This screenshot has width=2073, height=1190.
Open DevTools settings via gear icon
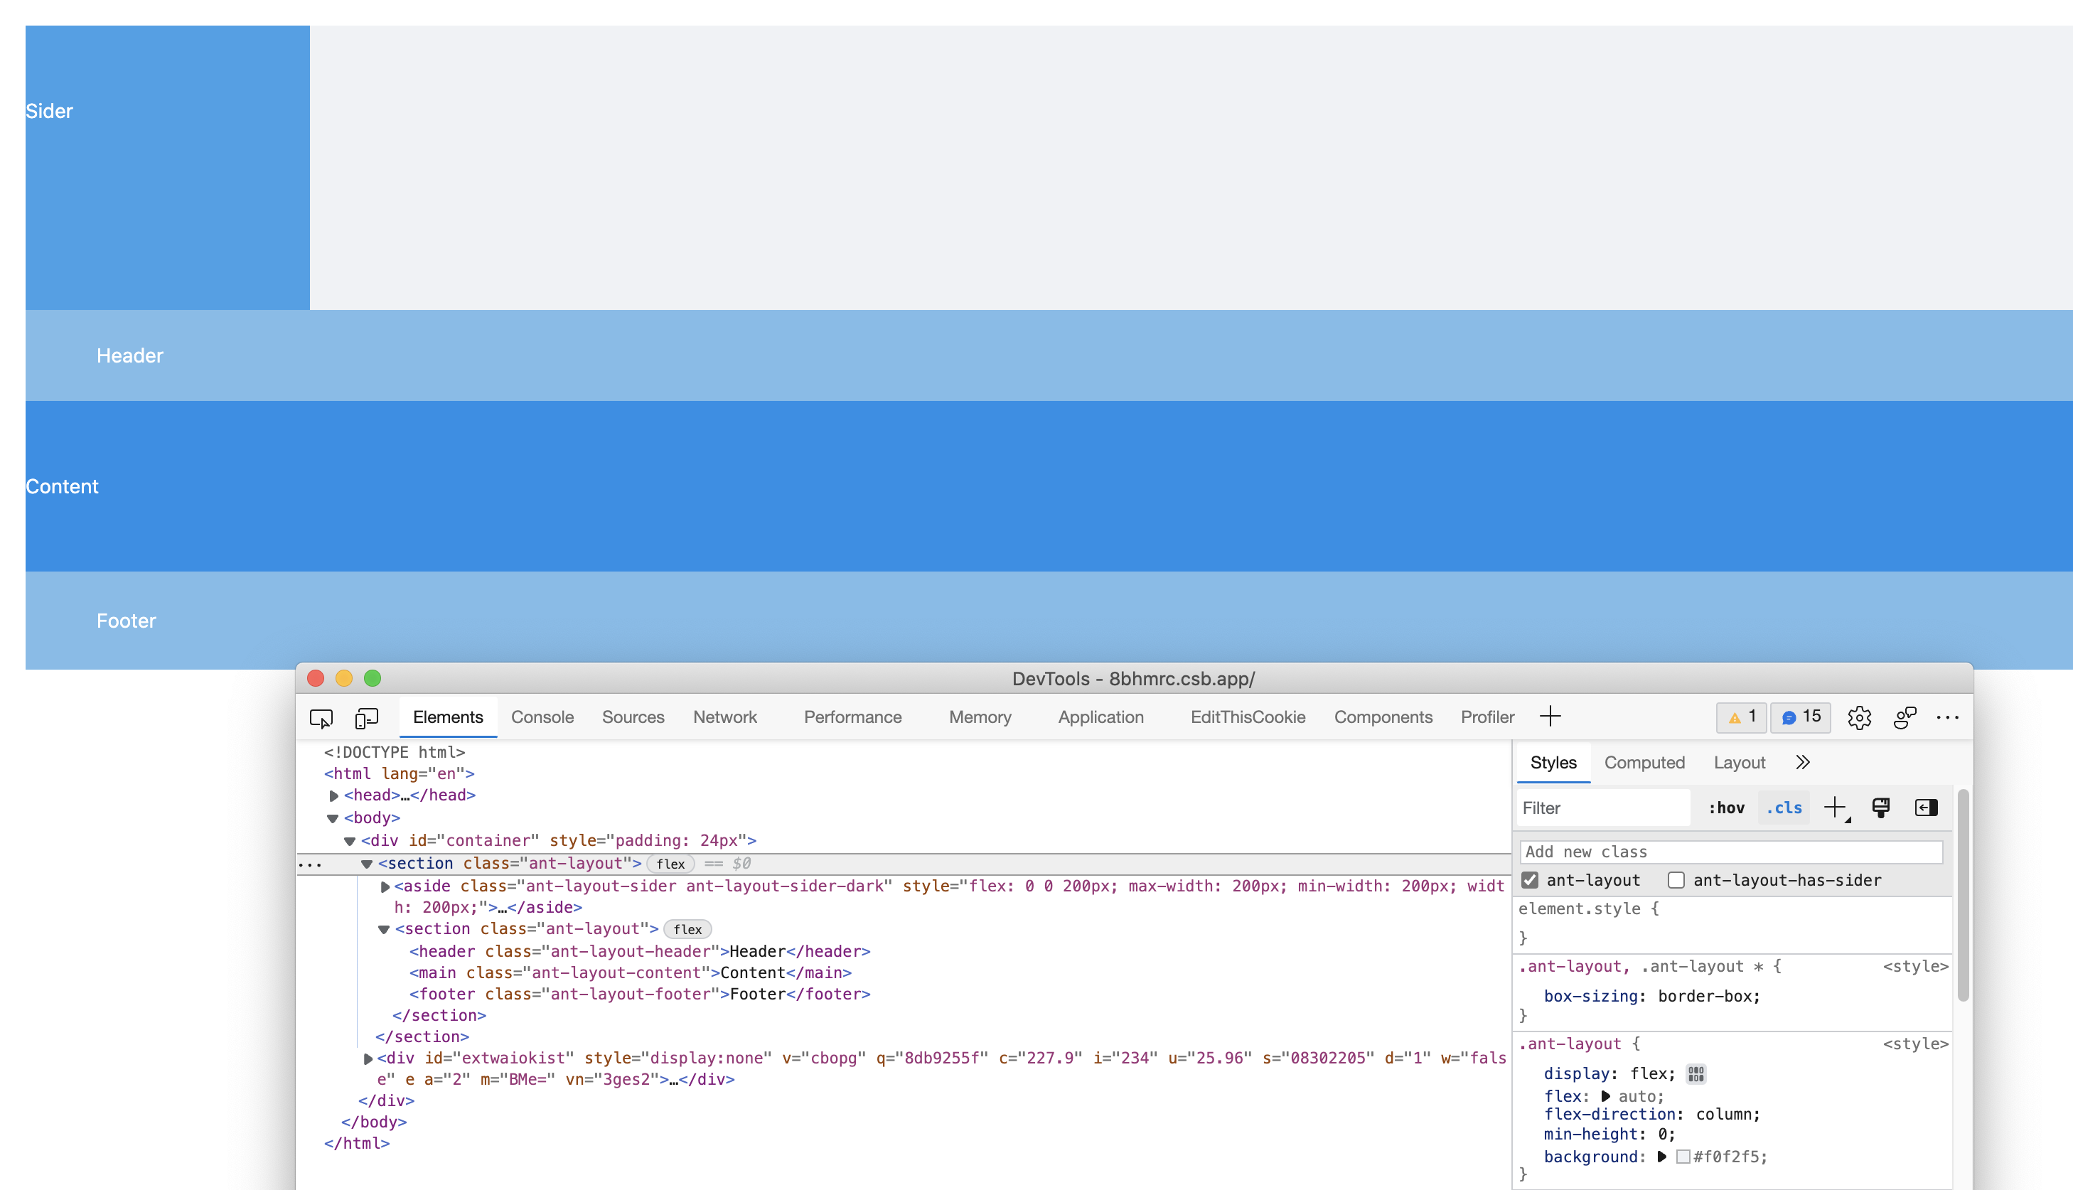coord(1860,717)
